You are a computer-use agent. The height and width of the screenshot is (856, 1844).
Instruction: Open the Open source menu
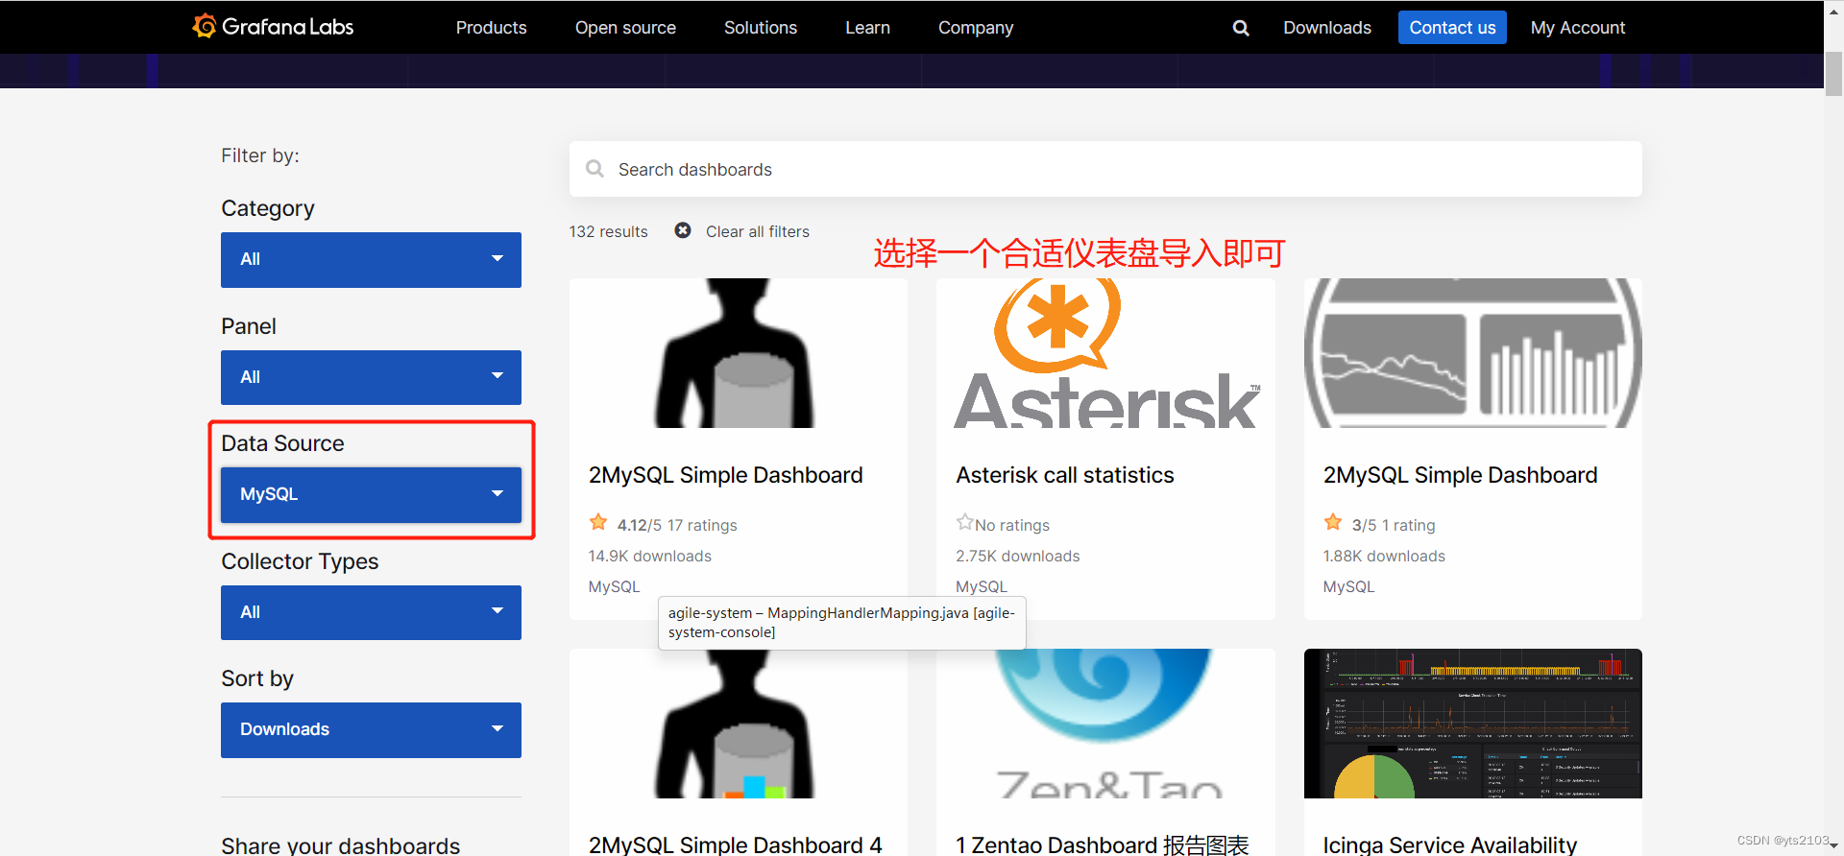coord(625,28)
